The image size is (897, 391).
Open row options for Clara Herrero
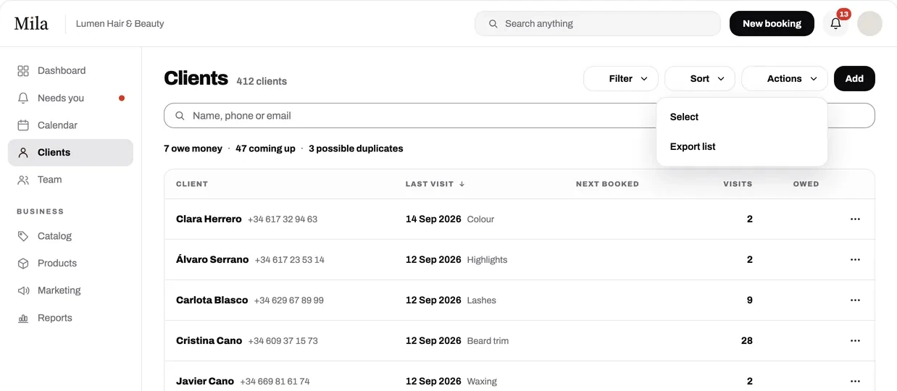point(855,219)
